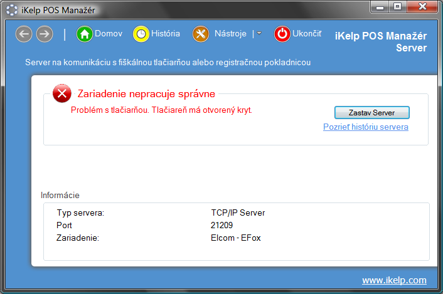Click the TCP/IP Server type value

238,213
